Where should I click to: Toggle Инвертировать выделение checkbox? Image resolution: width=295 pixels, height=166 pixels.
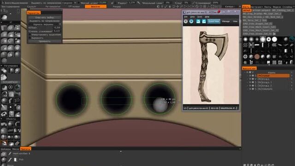tap(29, 35)
